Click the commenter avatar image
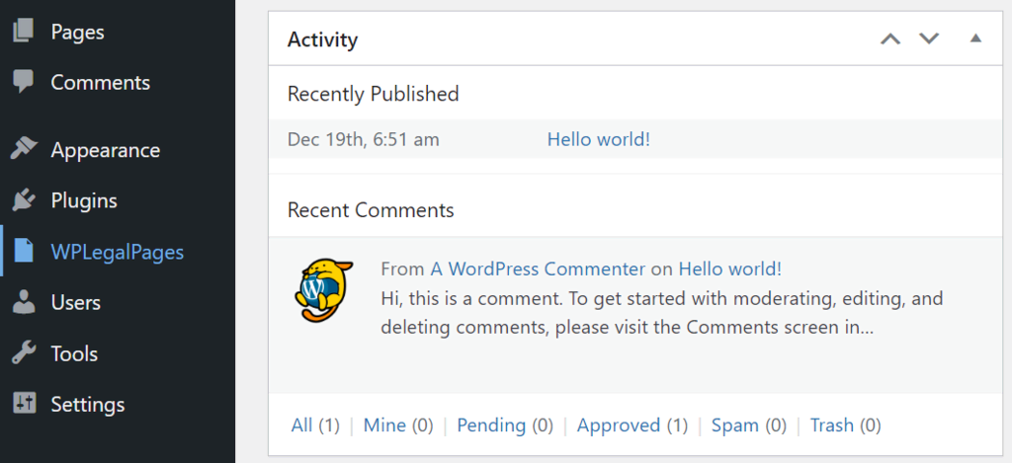The width and height of the screenshot is (1012, 463). click(x=324, y=288)
